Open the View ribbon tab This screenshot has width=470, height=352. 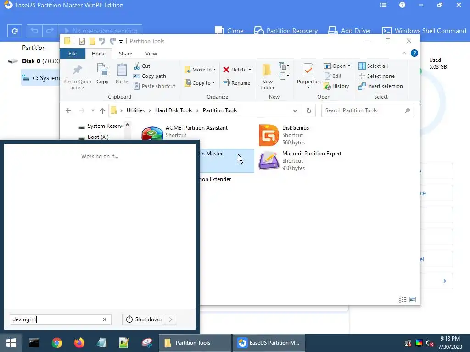coord(151,54)
